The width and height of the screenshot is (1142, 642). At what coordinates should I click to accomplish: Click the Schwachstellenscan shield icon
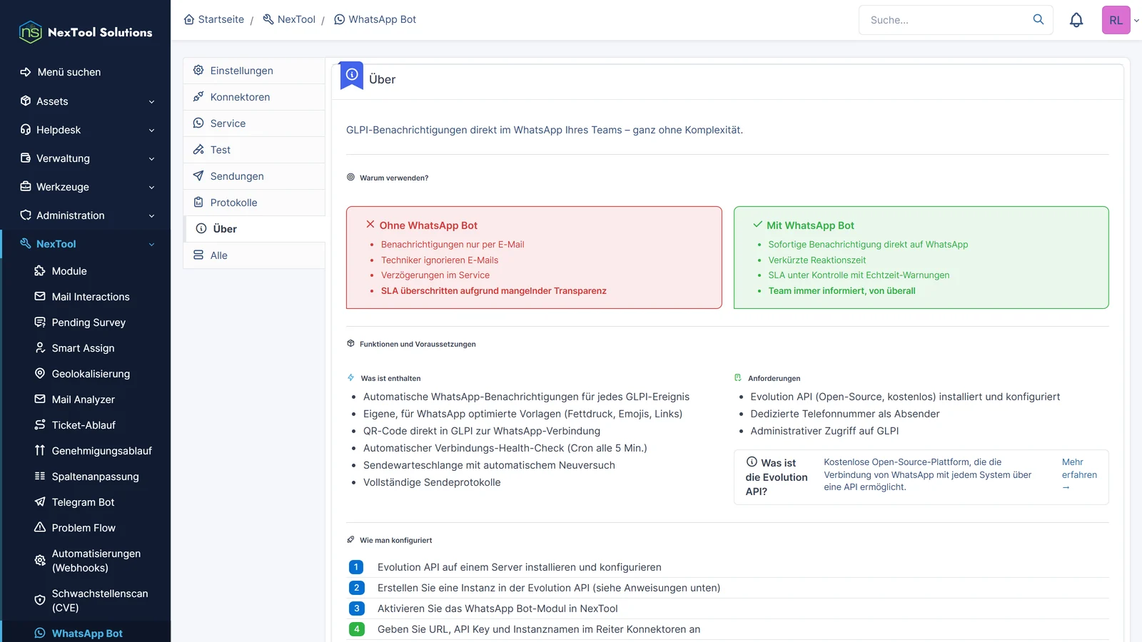point(40,600)
